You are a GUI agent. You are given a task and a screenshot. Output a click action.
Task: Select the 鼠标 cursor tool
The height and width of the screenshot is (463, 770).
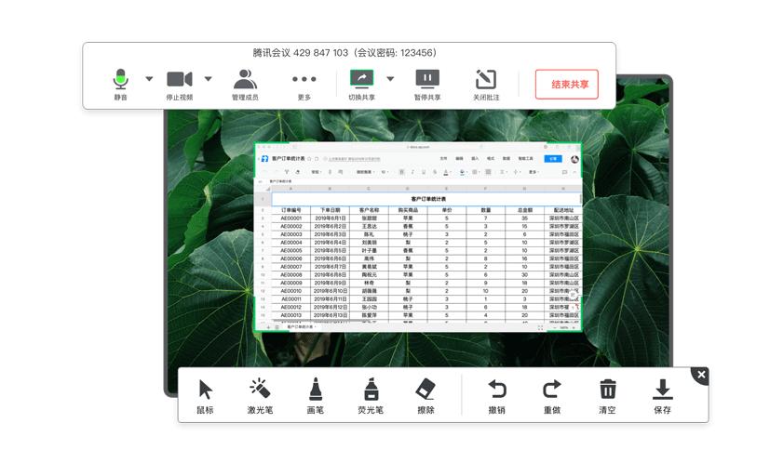point(205,390)
